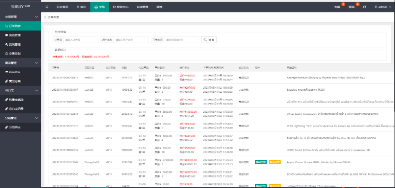The image size is (395, 188).
Task: Click the magnifier icon in the search button
Action: (205, 40)
